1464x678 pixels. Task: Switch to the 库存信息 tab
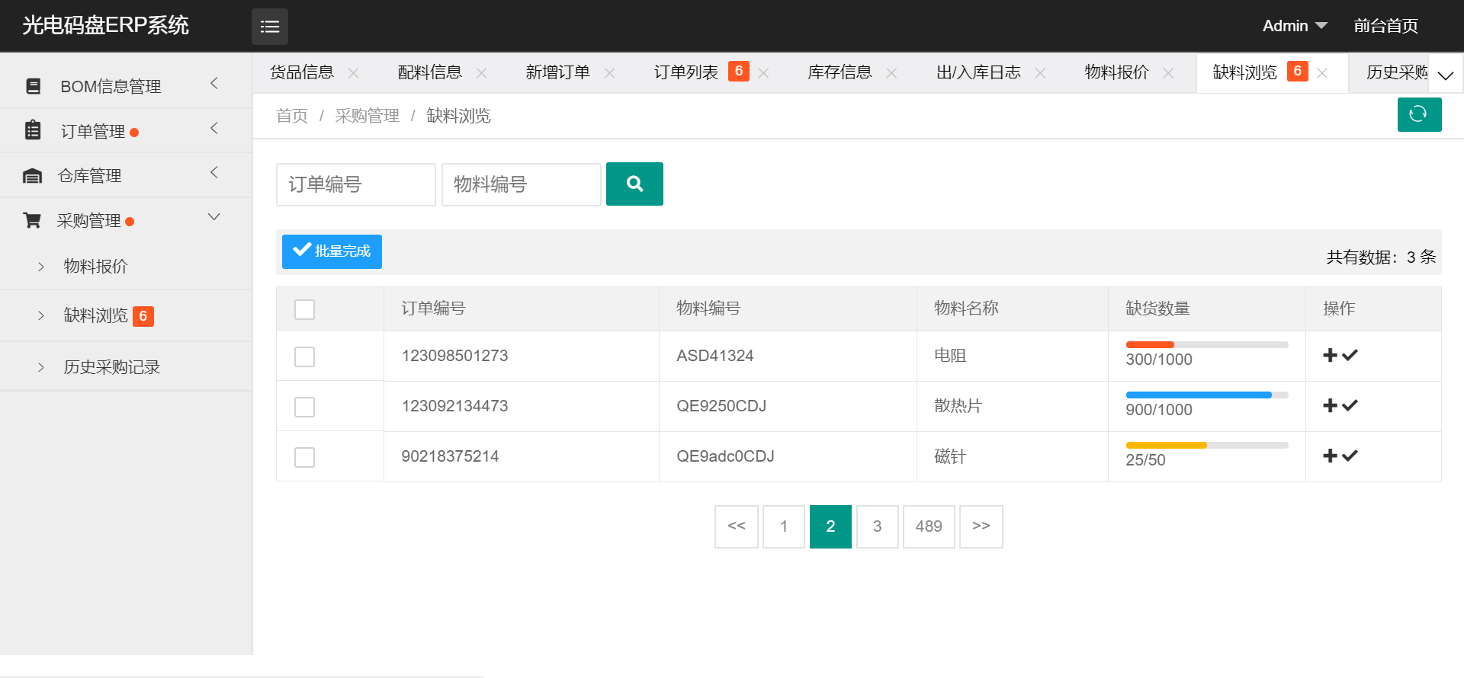click(x=840, y=72)
